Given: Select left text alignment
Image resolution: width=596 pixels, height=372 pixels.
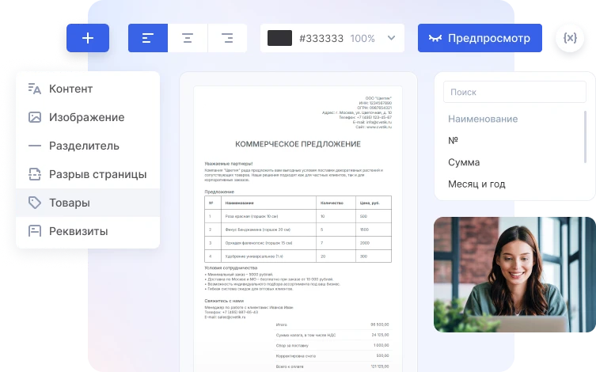Looking at the screenshot, I should point(148,38).
